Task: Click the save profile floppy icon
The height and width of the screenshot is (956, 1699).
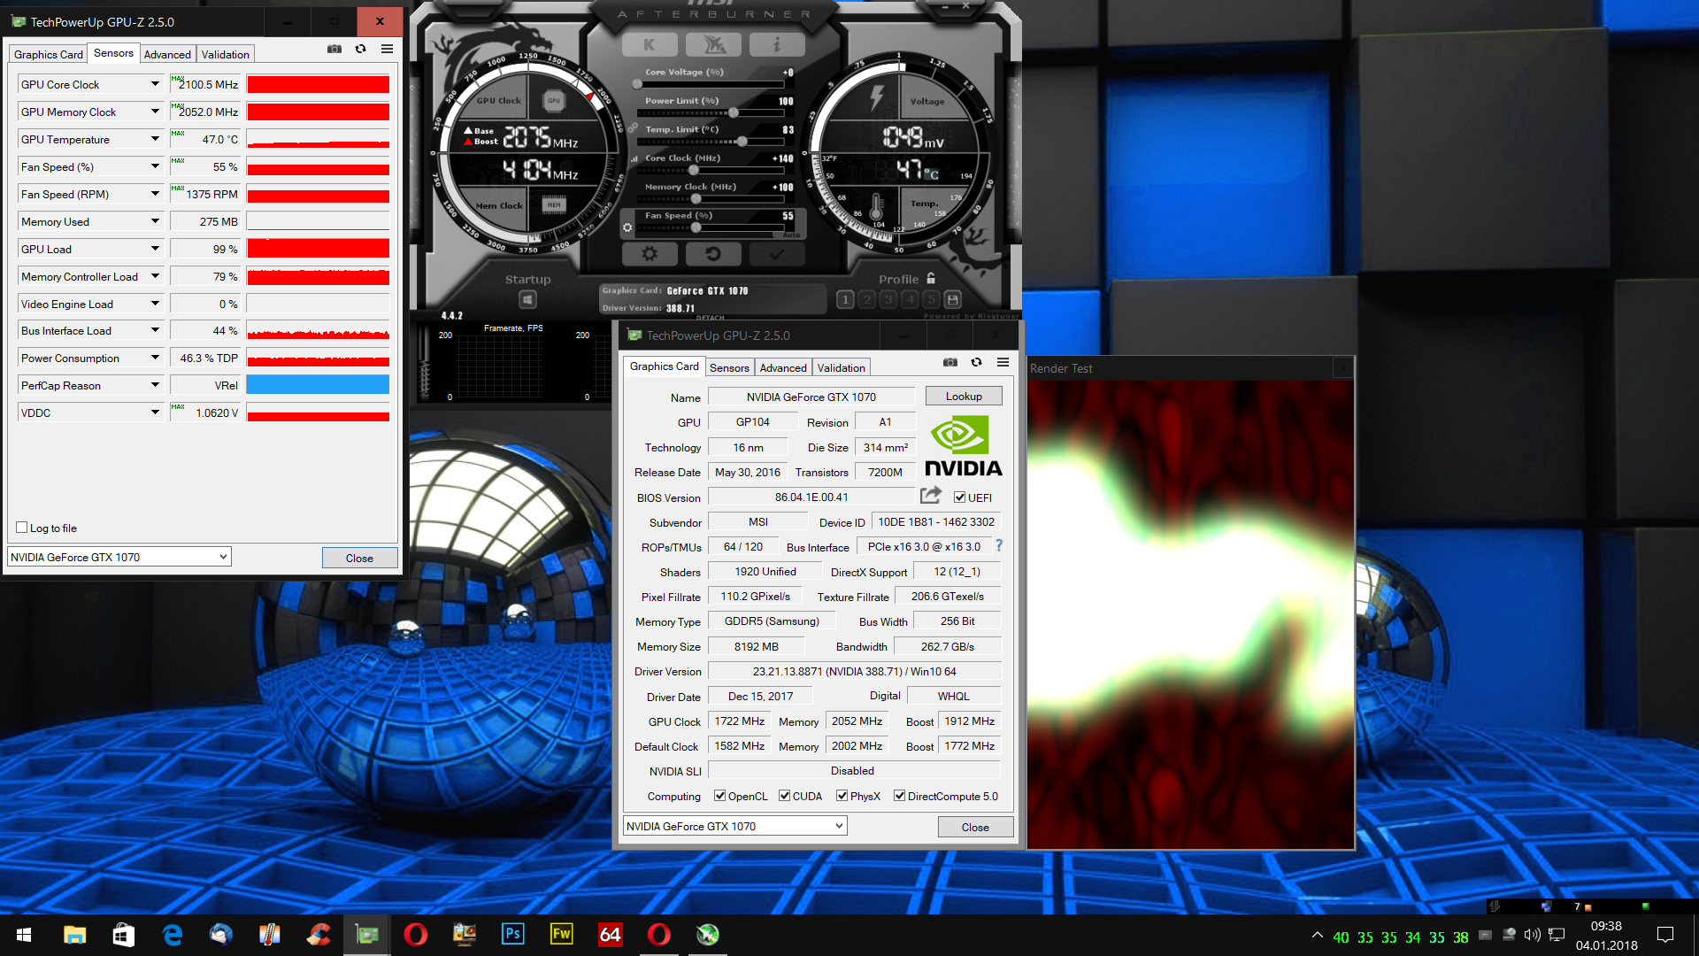Action: 952,299
